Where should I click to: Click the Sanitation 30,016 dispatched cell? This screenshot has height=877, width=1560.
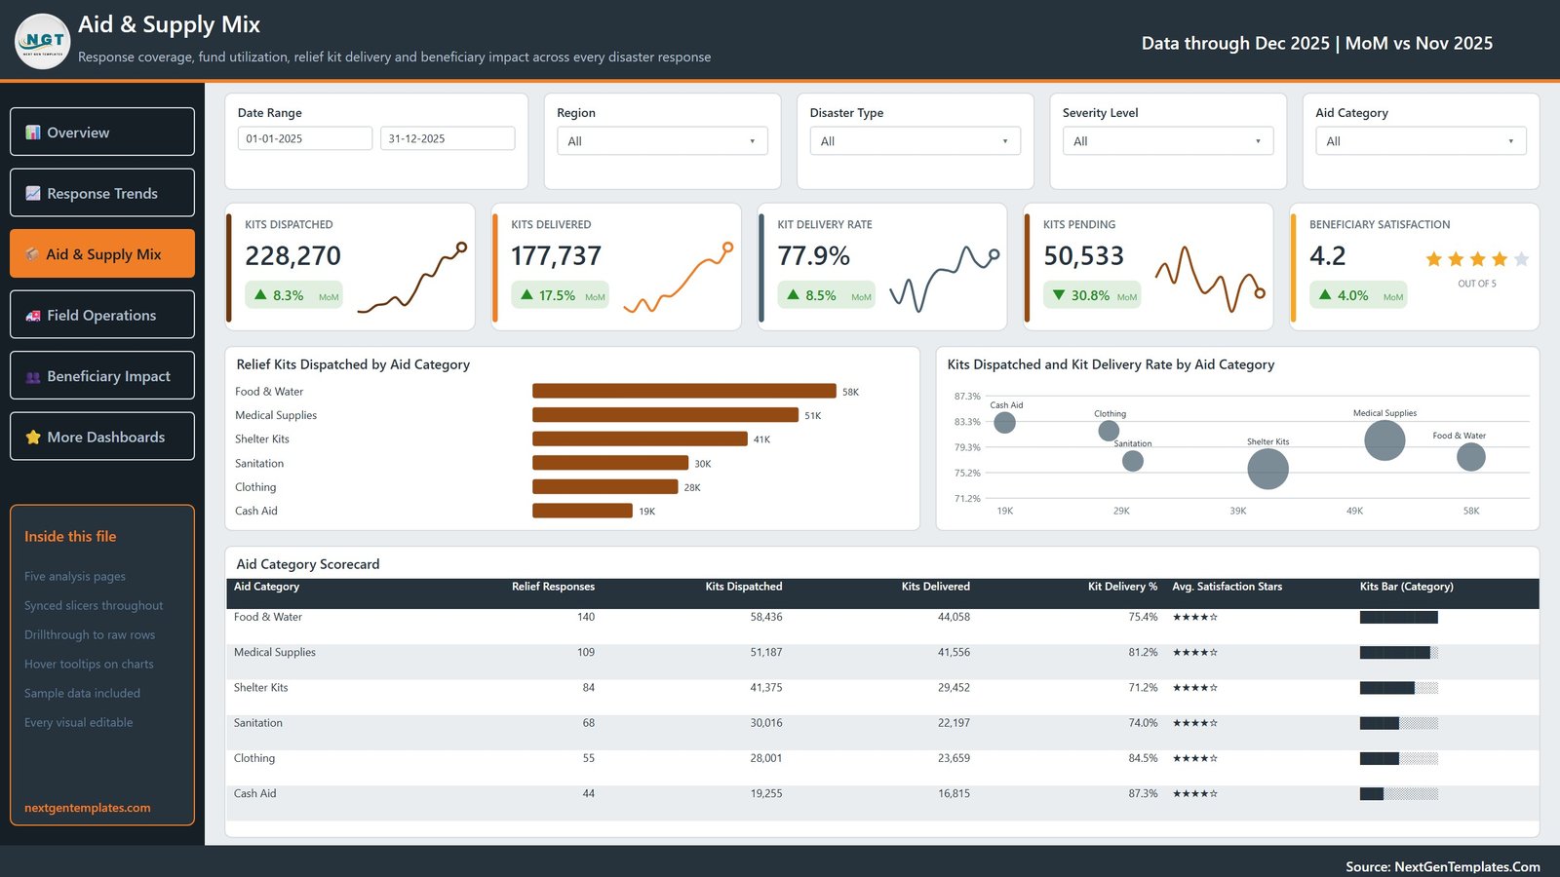point(765,723)
